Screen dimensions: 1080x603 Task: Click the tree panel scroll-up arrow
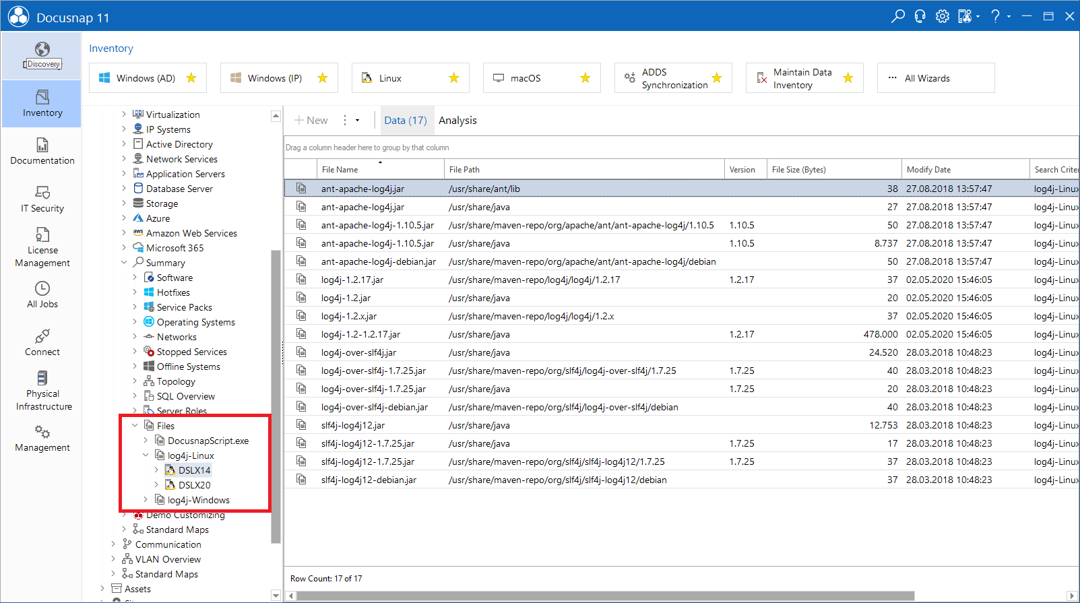pos(276,116)
